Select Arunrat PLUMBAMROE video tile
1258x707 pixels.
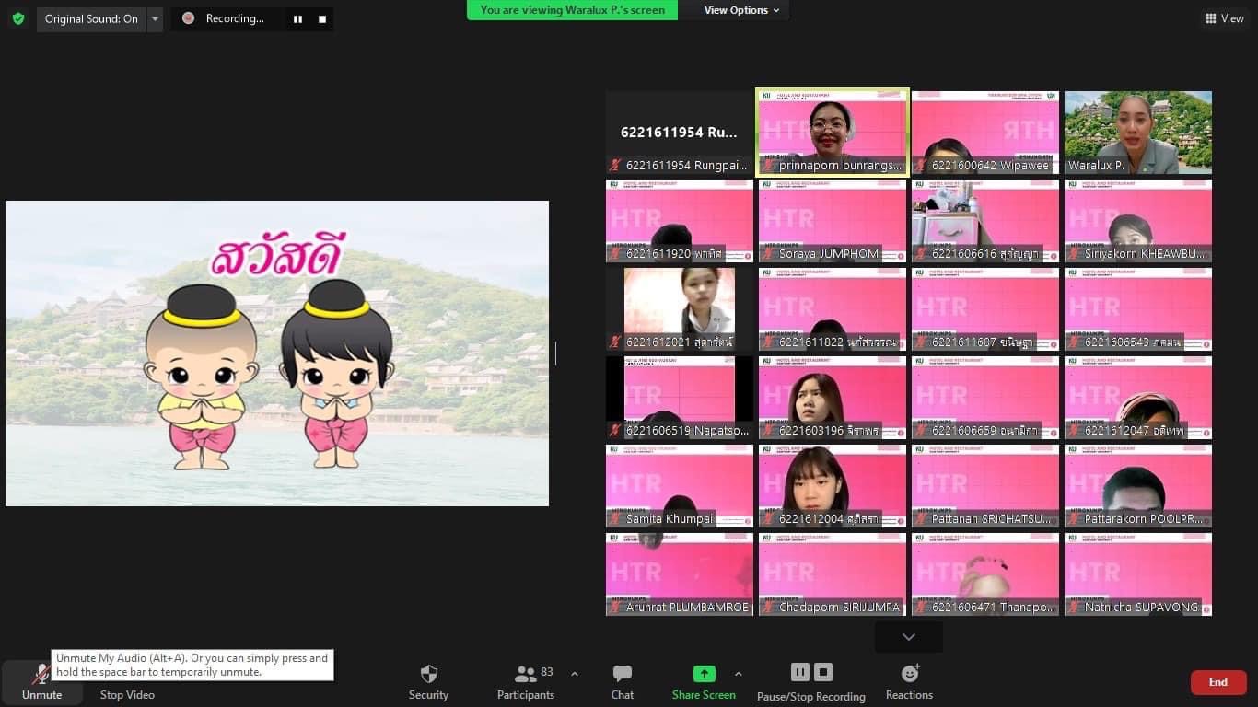pyautogui.click(x=680, y=574)
